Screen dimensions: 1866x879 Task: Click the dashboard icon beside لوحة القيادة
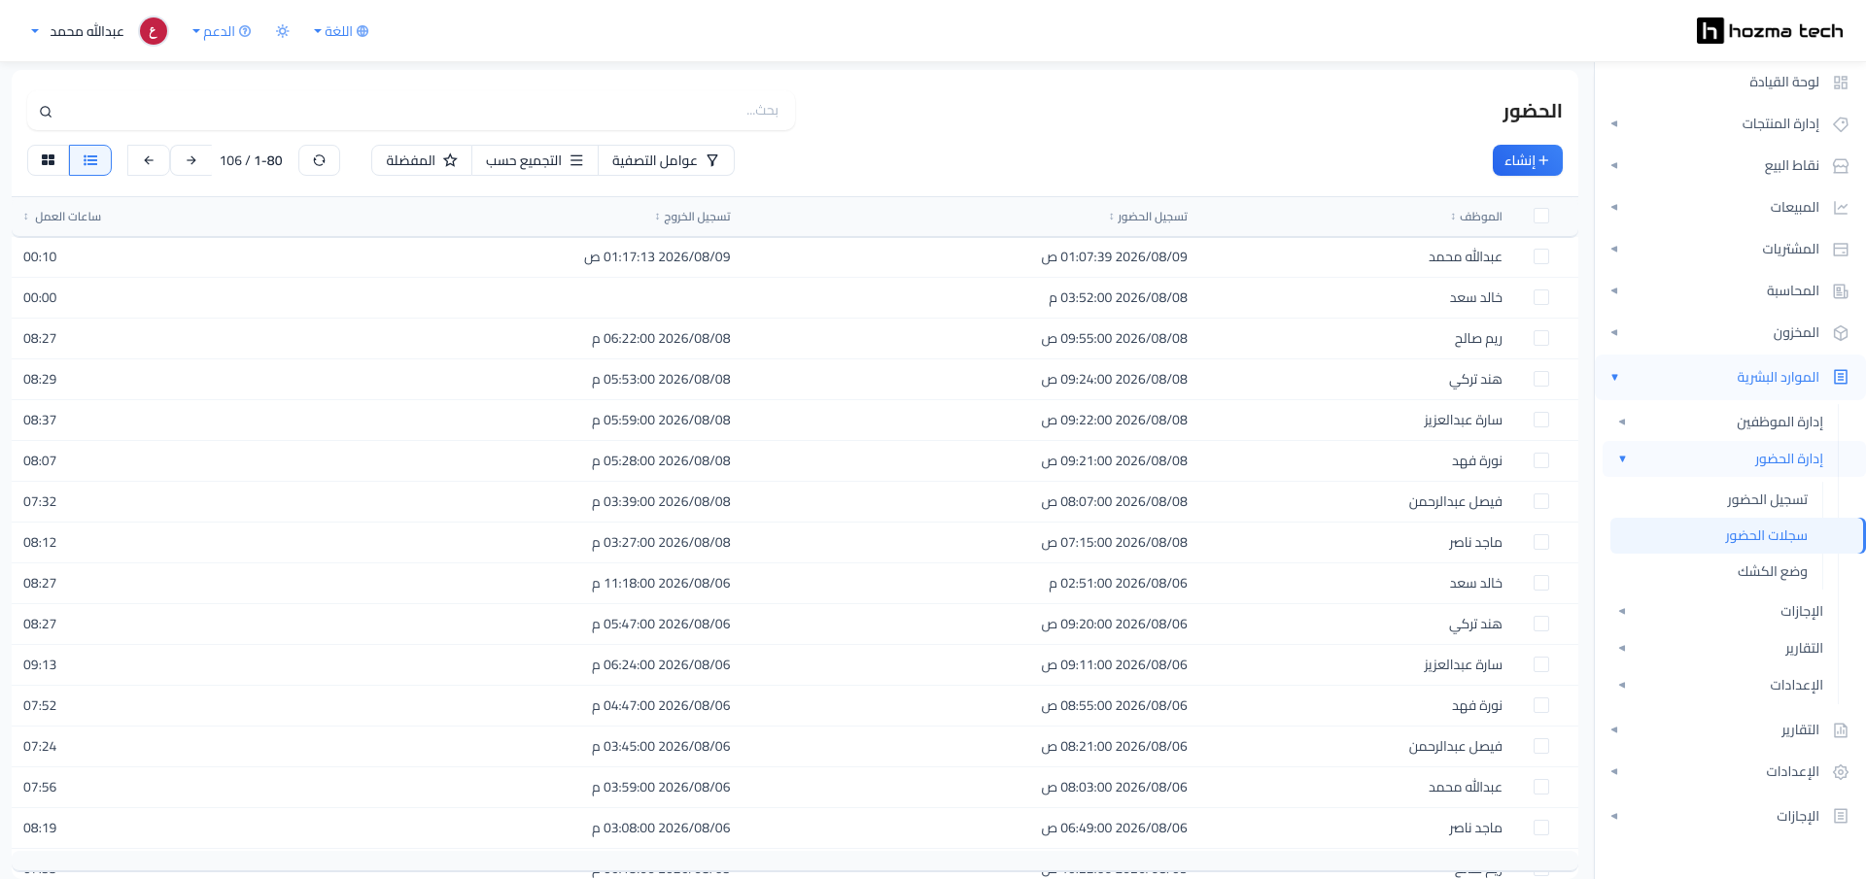[x=1840, y=83]
